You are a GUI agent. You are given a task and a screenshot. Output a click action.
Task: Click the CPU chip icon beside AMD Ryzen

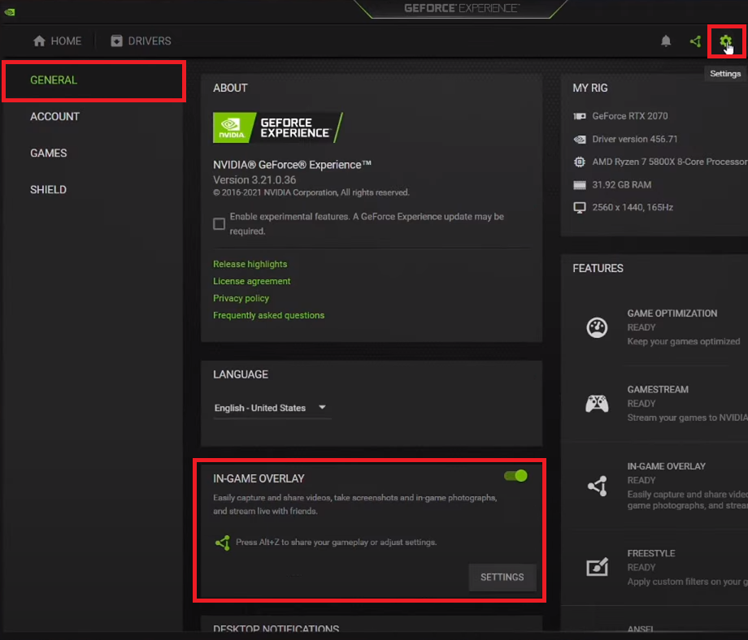pos(580,162)
